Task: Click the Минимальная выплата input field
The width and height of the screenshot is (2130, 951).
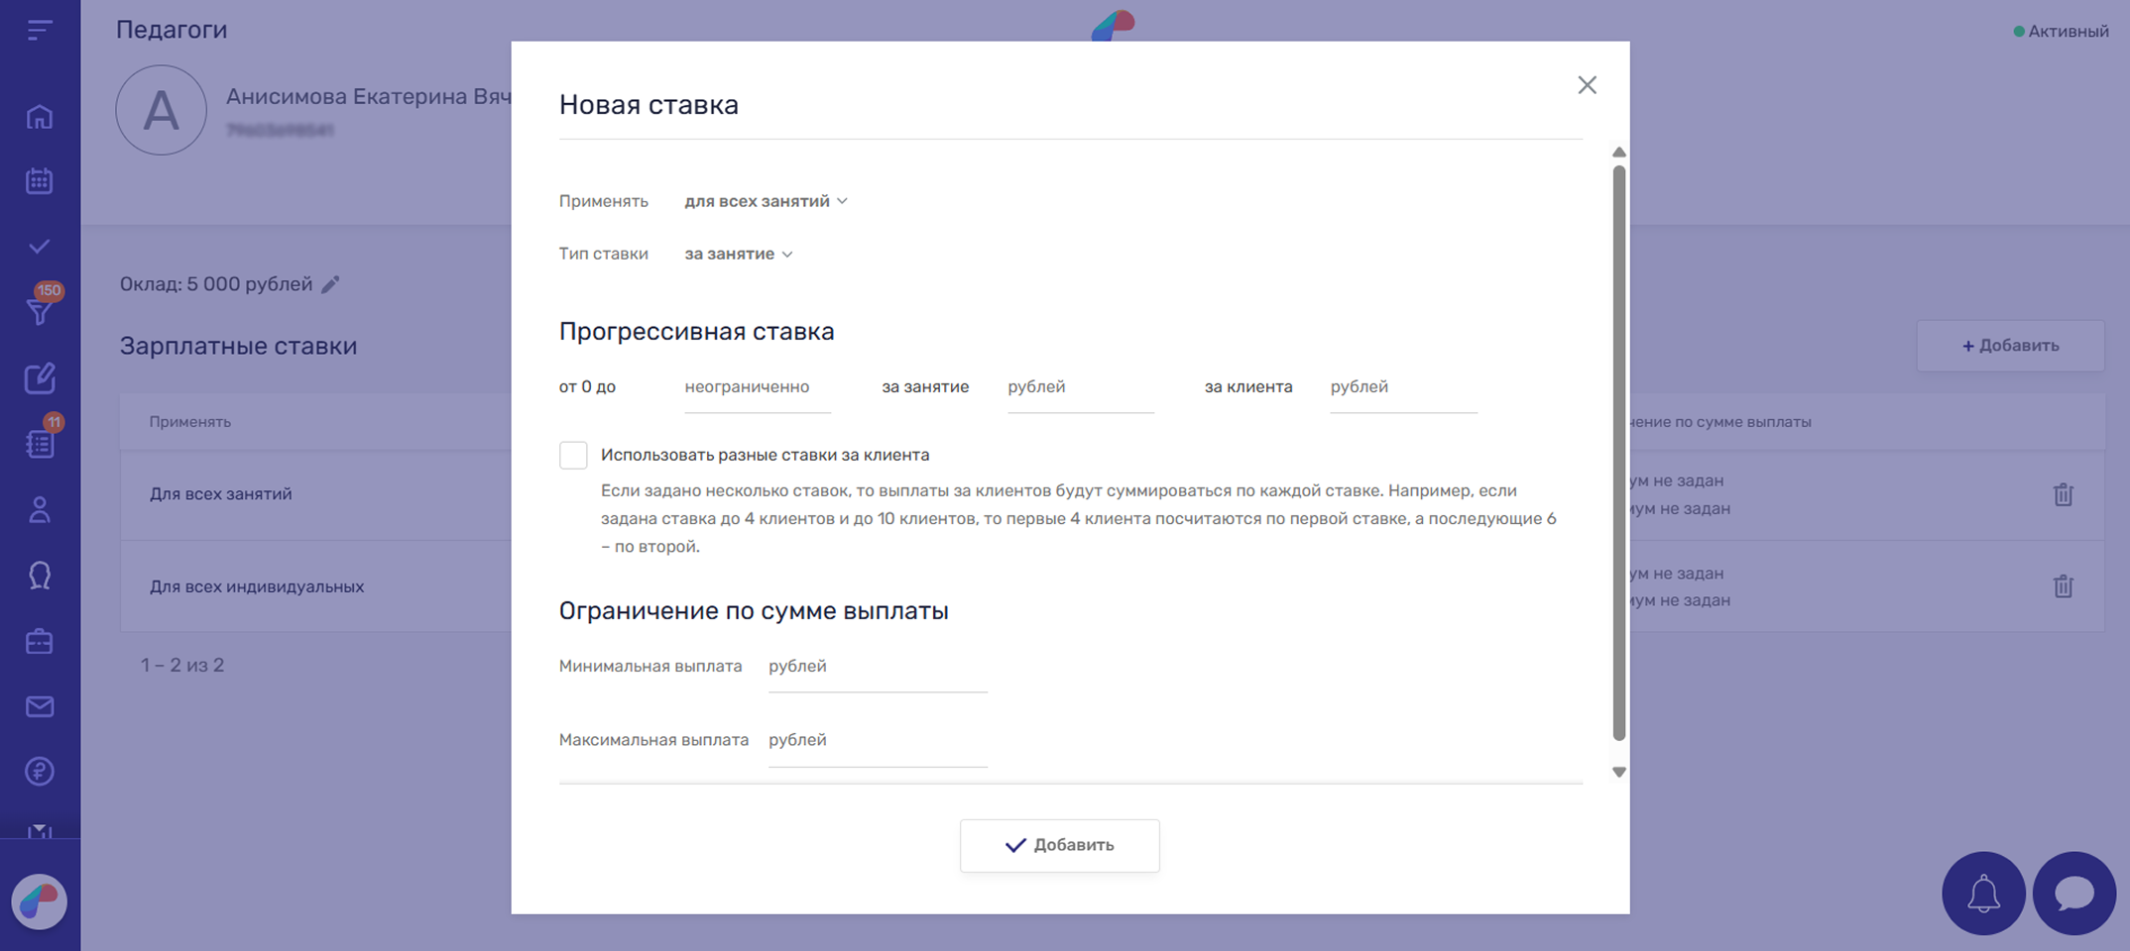Action: pyautogui.click(x=877, y=667)
